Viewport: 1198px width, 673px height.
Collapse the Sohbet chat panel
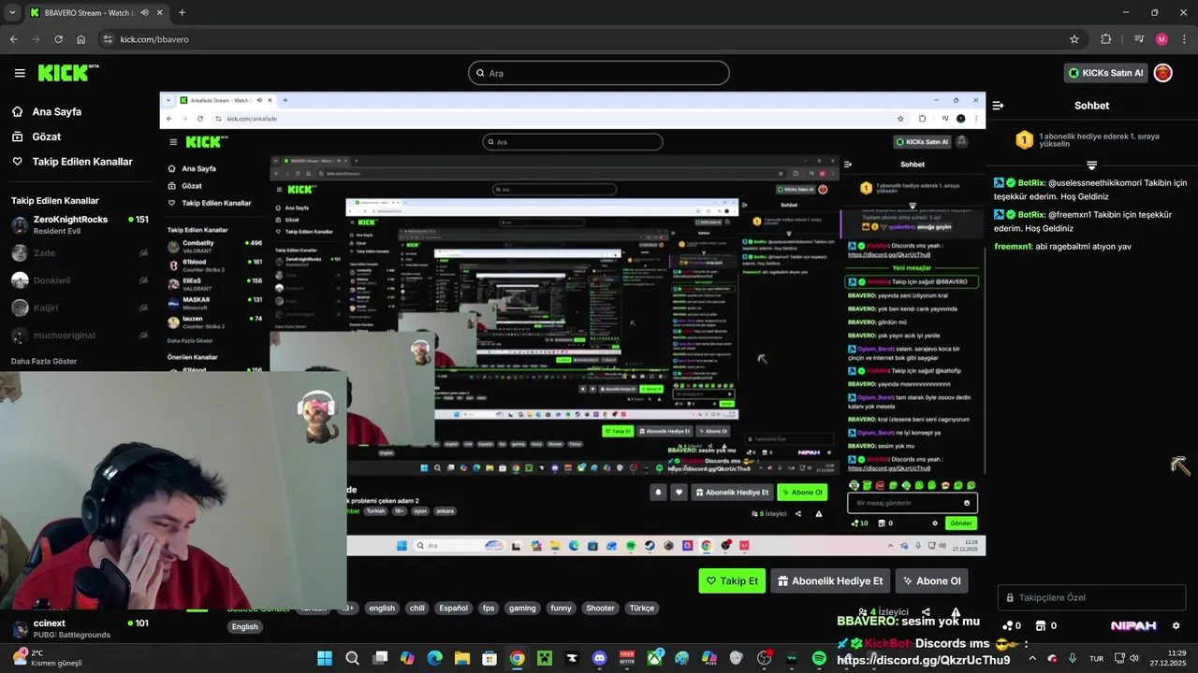(998, 106)
